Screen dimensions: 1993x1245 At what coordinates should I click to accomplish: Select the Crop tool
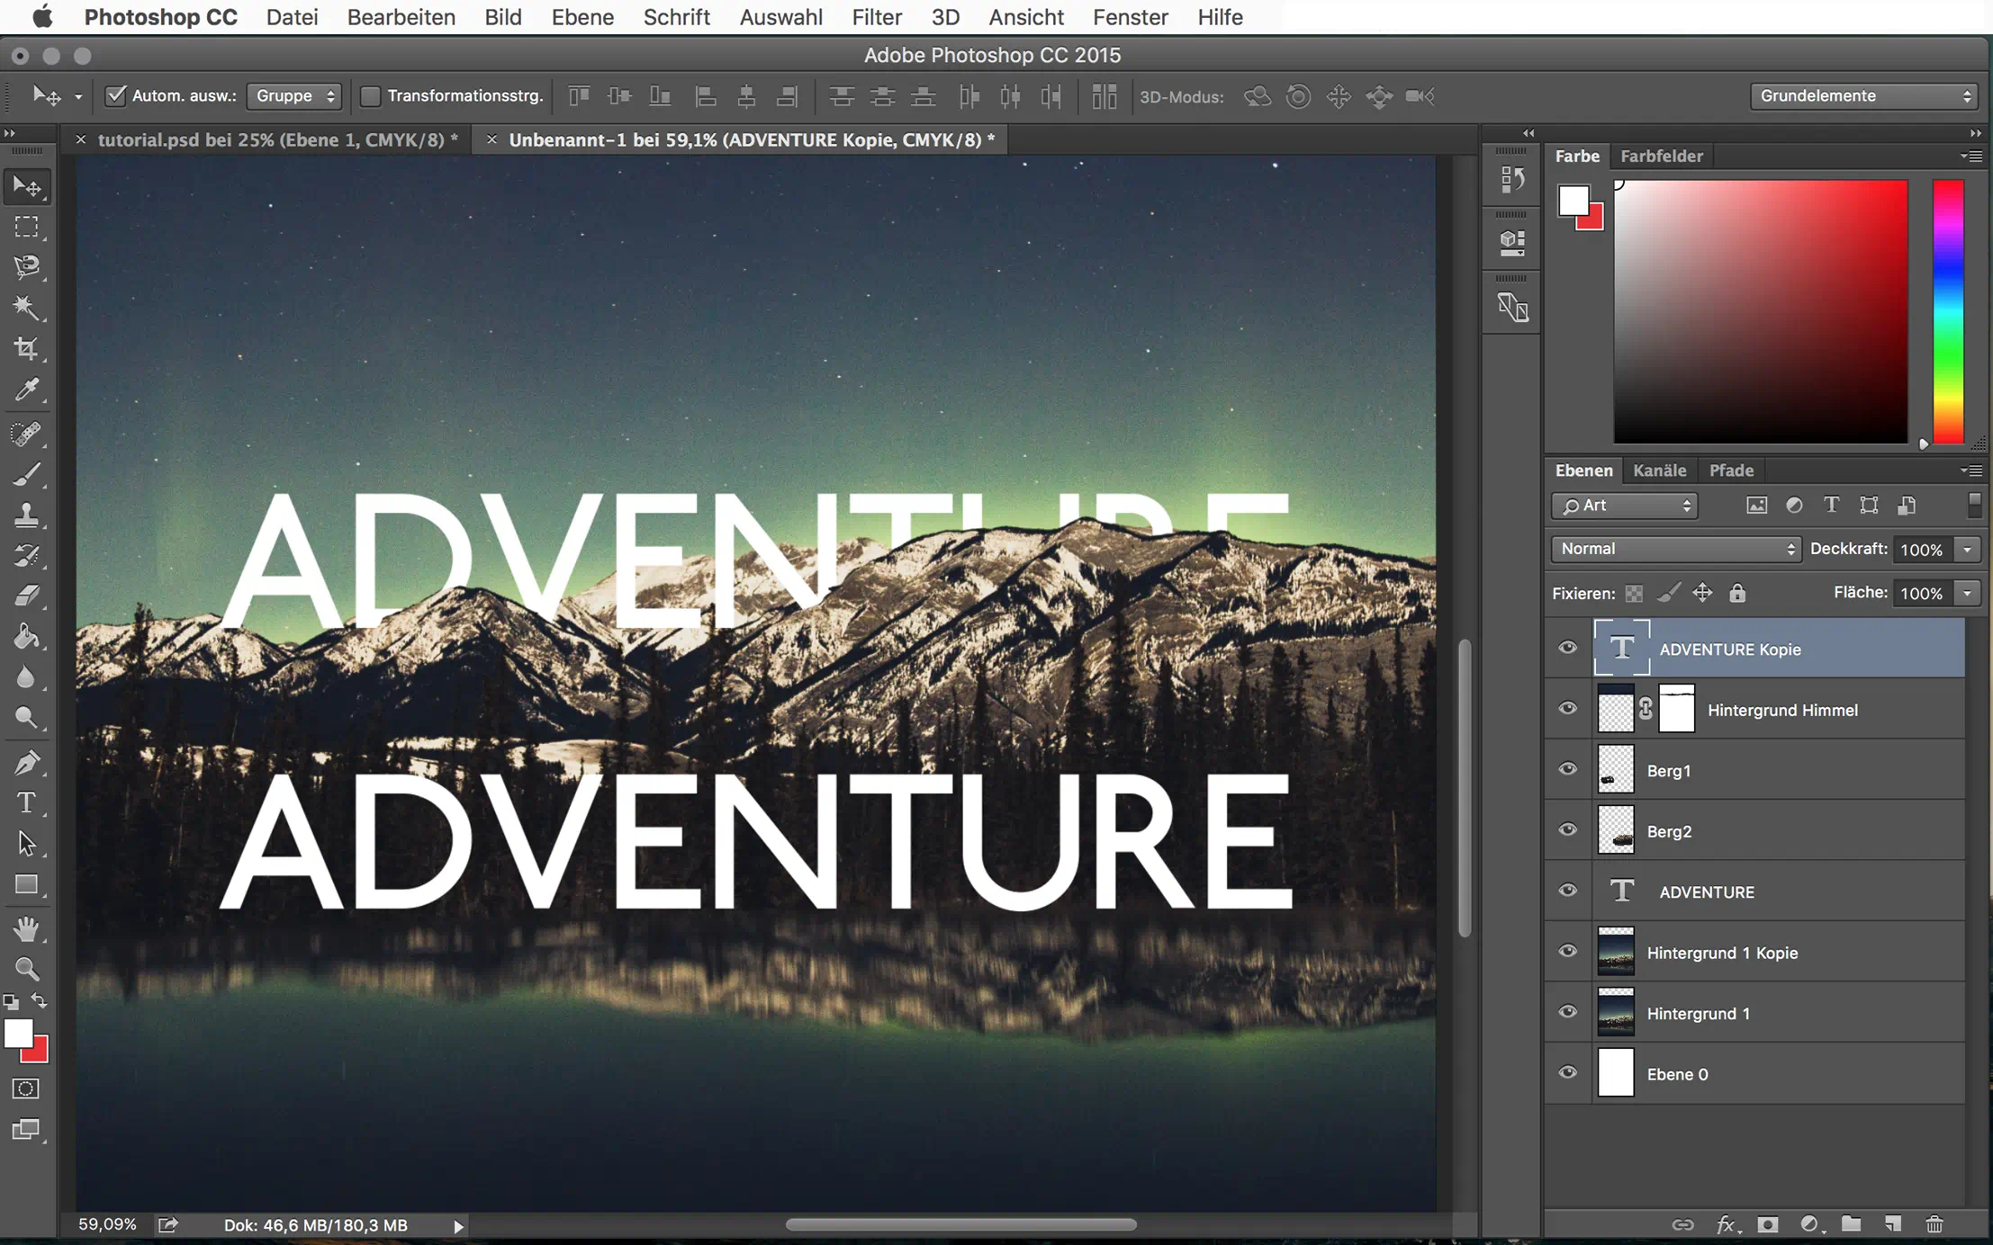(26, 348)
